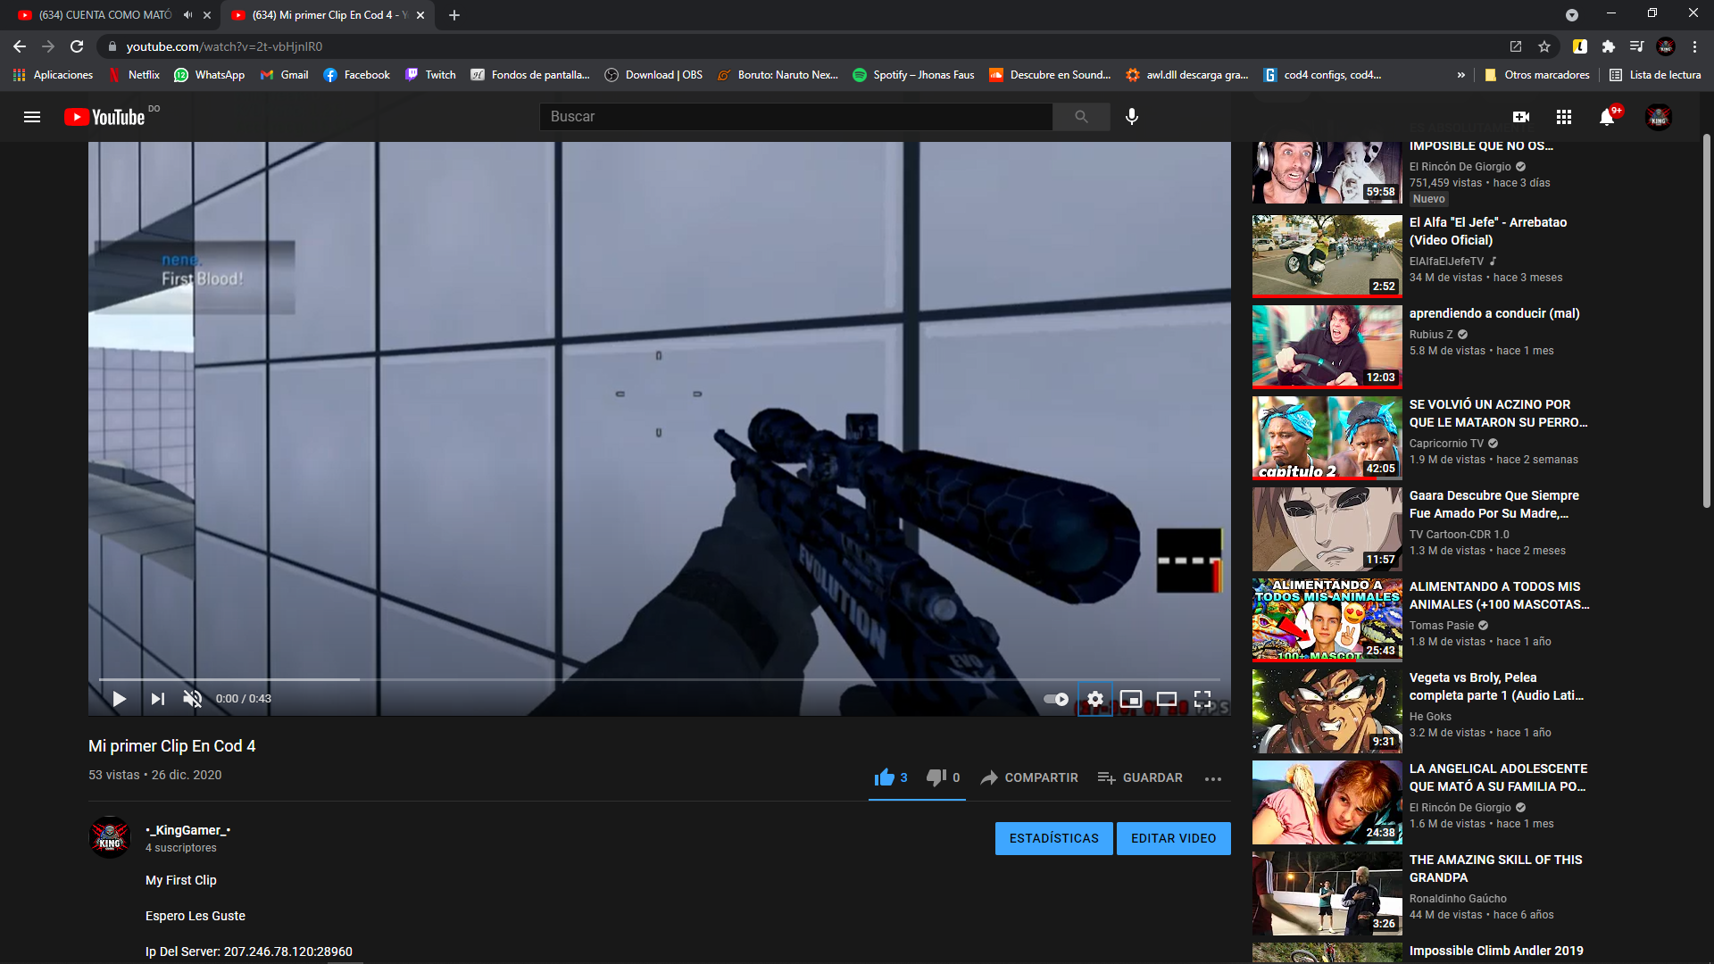
Task: Go to the YouTube home logo
Action: 104,117
